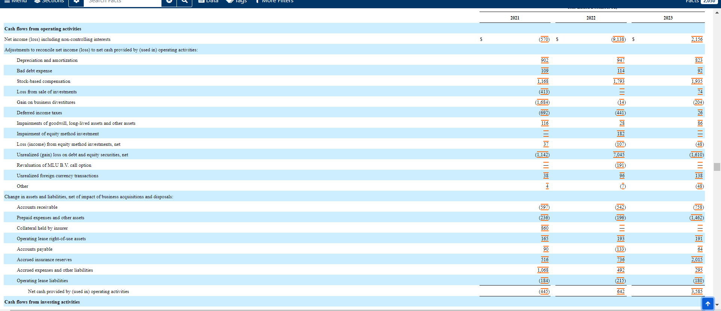Select 2023 unrealized foreign currency transactions 138

point(698,176)
